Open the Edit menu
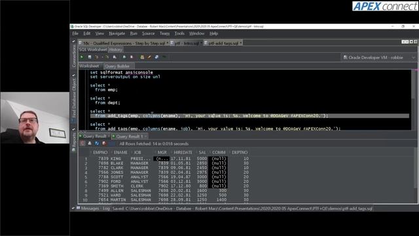Viewport: 419px width, 236px height. (87, 33)
